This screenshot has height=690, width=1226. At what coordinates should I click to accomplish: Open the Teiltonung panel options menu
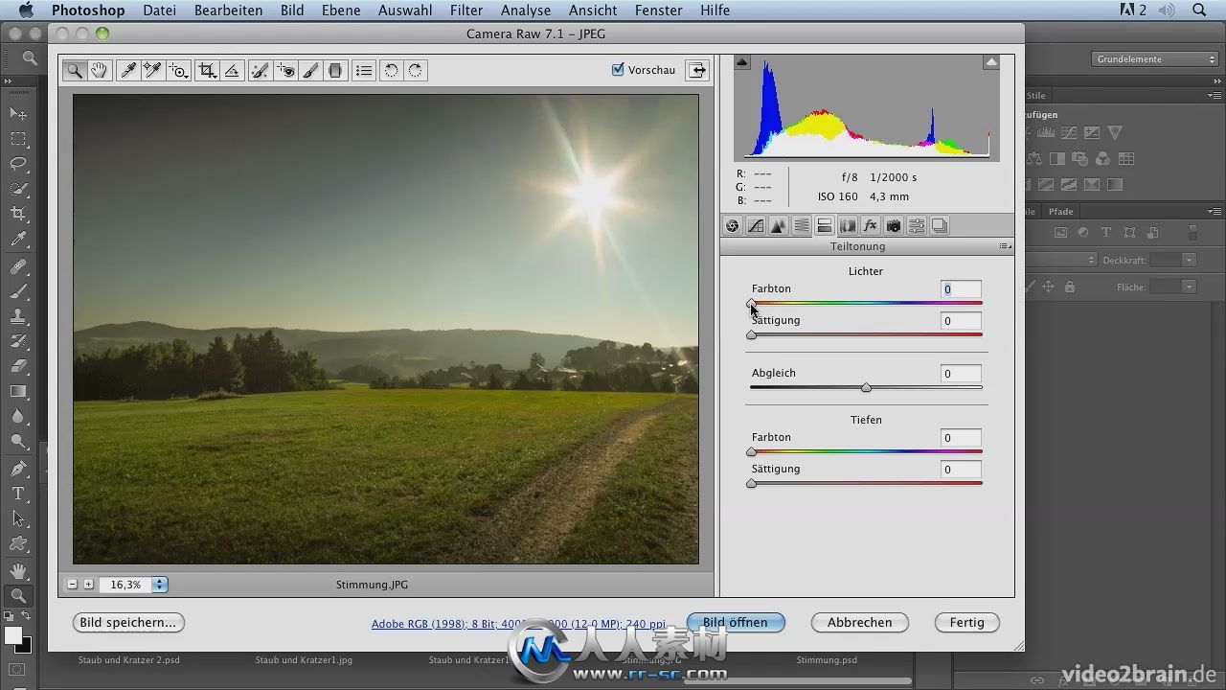[1005, 246]
